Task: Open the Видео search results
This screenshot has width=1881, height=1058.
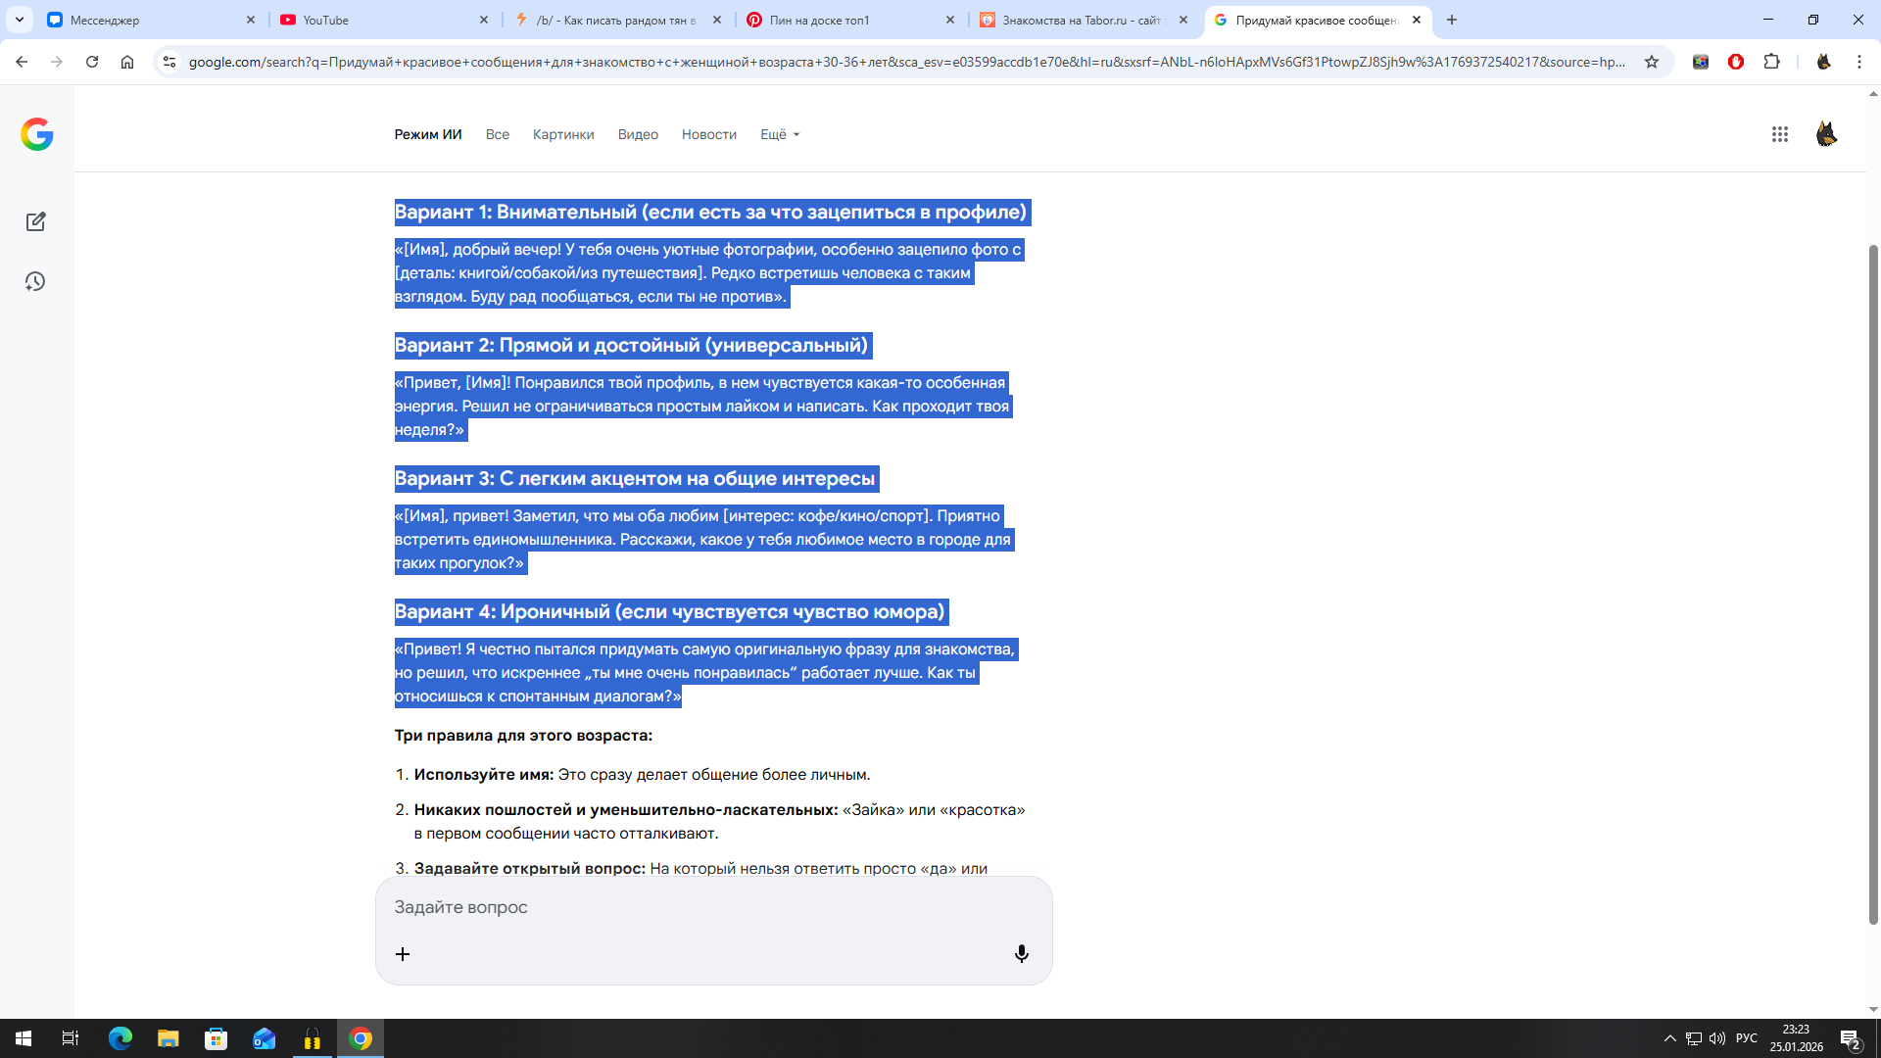Action: pos(638,134)
